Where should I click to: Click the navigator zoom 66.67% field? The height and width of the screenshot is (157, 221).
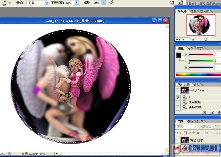pos(182,40)
